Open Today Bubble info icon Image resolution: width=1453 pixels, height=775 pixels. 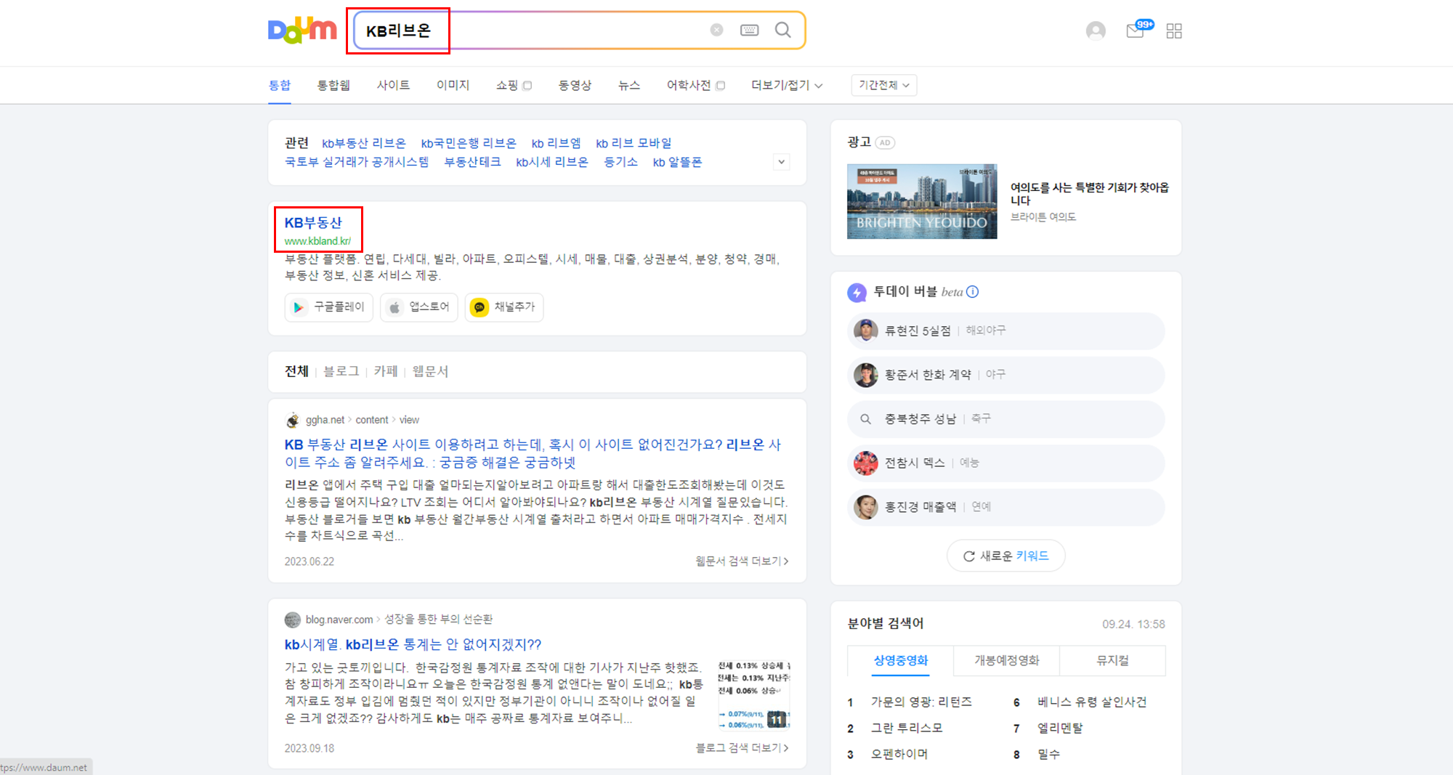click(x=972, y=291)
